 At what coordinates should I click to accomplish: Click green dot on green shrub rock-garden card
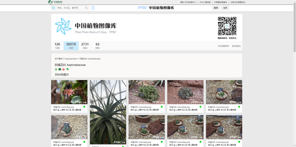[x=162, y=107]
